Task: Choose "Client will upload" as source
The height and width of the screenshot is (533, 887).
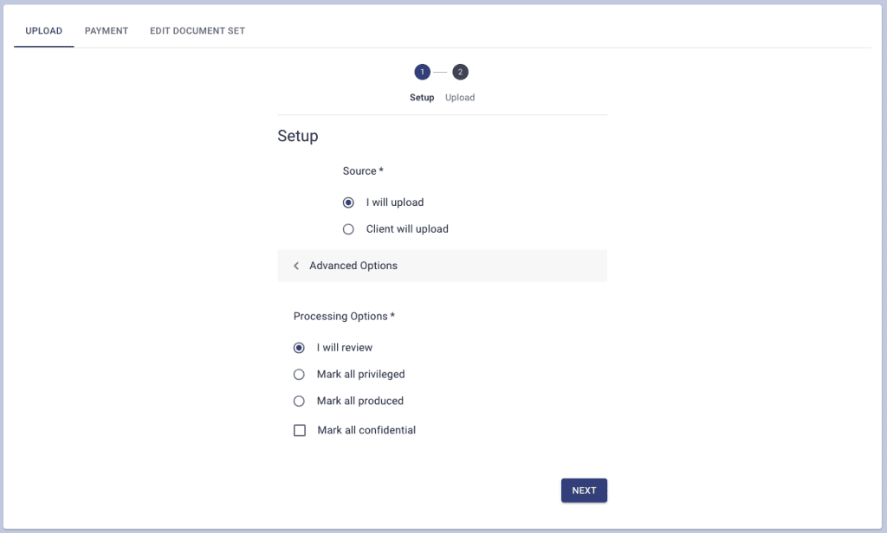Action: click(348, 229)
